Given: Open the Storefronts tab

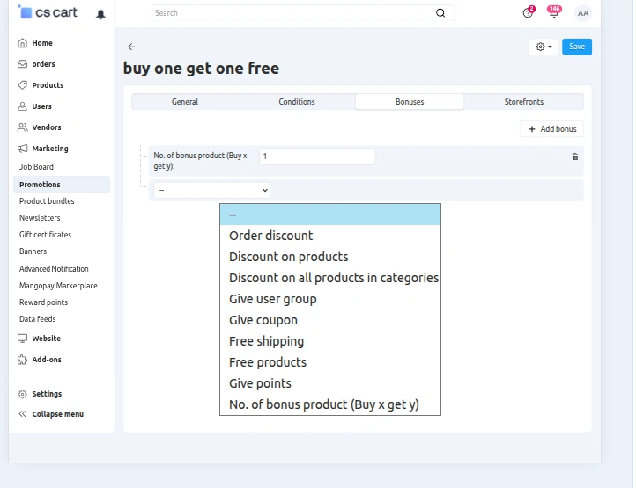Looking at the screenshot, I should (x=523, y=102).
